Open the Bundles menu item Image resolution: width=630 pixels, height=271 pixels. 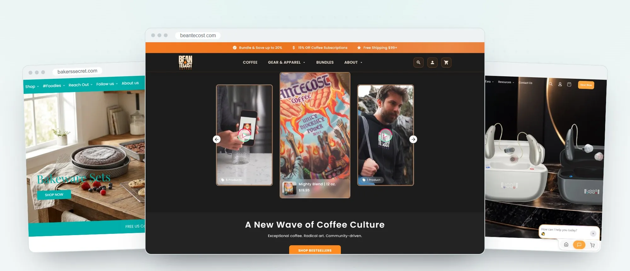pyautogui.click(x=325, y=62)
